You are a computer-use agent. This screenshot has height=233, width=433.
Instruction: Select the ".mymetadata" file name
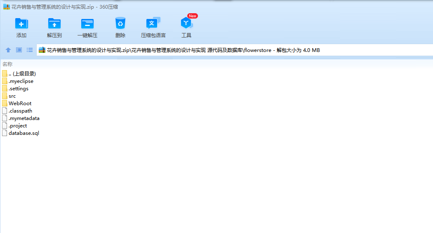24,118
